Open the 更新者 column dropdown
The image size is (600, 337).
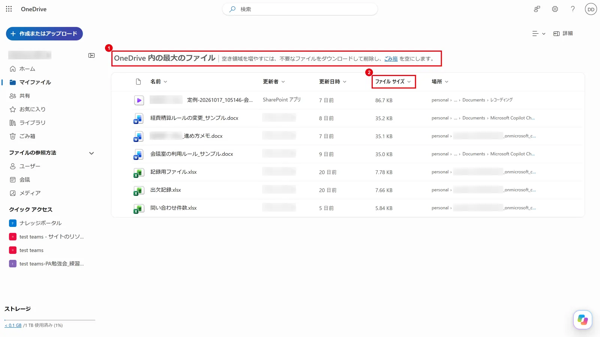(x=274, y=82)
